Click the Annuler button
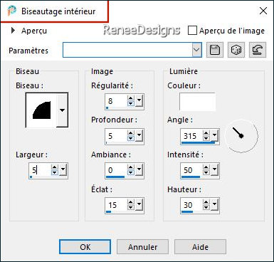The width and height of the screenshot is (274, 262). point(142,247)
